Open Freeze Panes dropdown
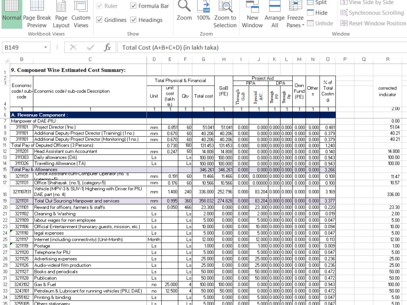 [x=295, y=14]
